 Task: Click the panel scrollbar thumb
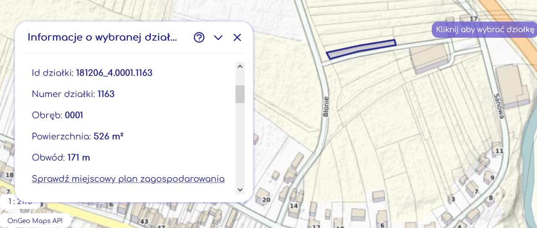240,94
